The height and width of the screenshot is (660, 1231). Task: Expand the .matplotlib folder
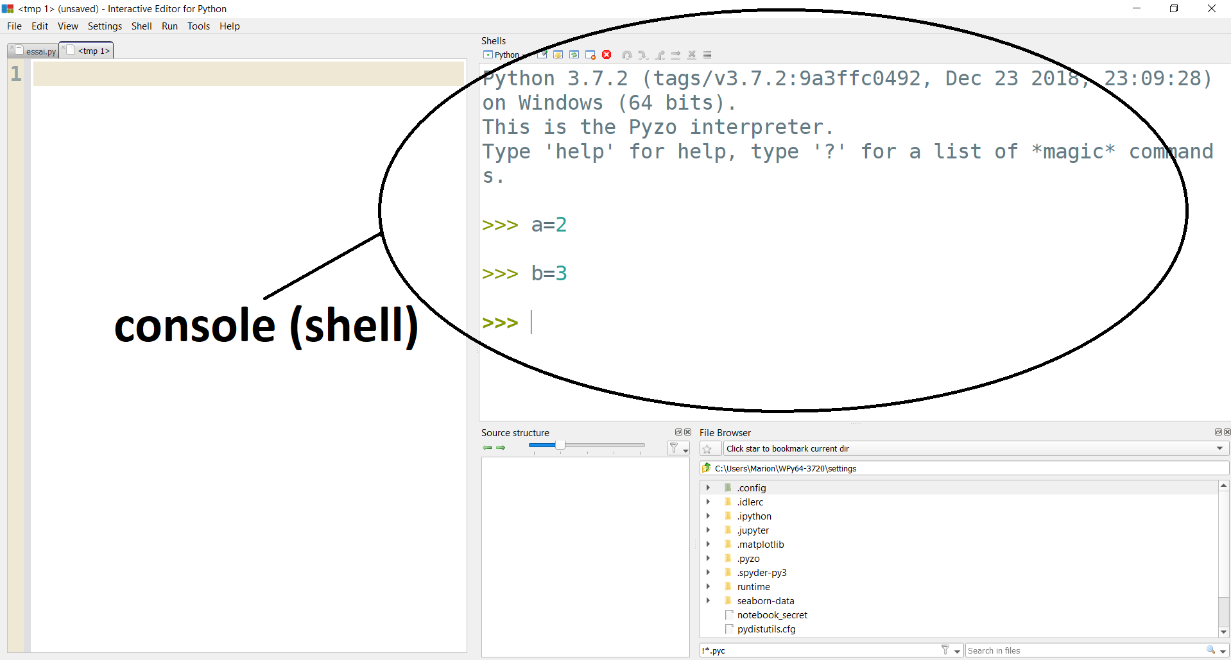coord(708,545)
